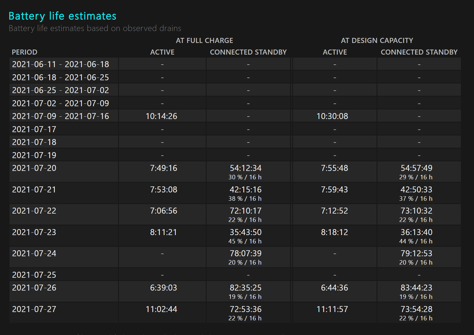Image resolution: width=474 pixels, height=335 pixels.
Task: Select the 2021-07-27 row date
Action: click(x=34, y=309)
